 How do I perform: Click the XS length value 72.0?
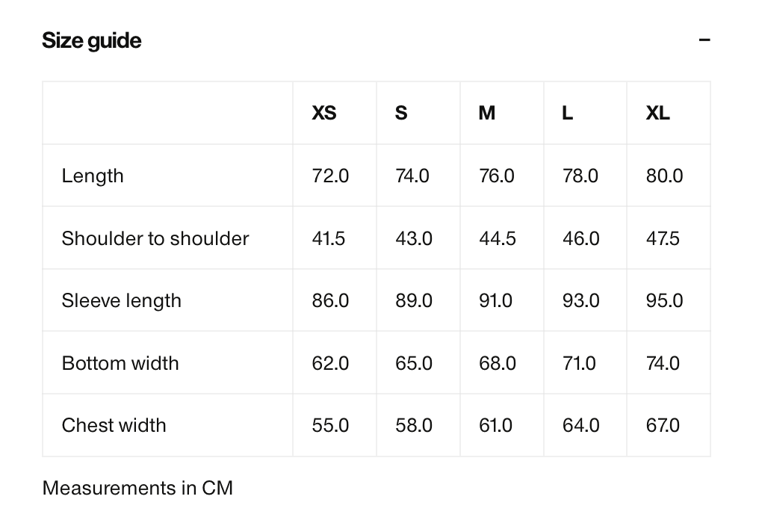[x=330, y=176]
